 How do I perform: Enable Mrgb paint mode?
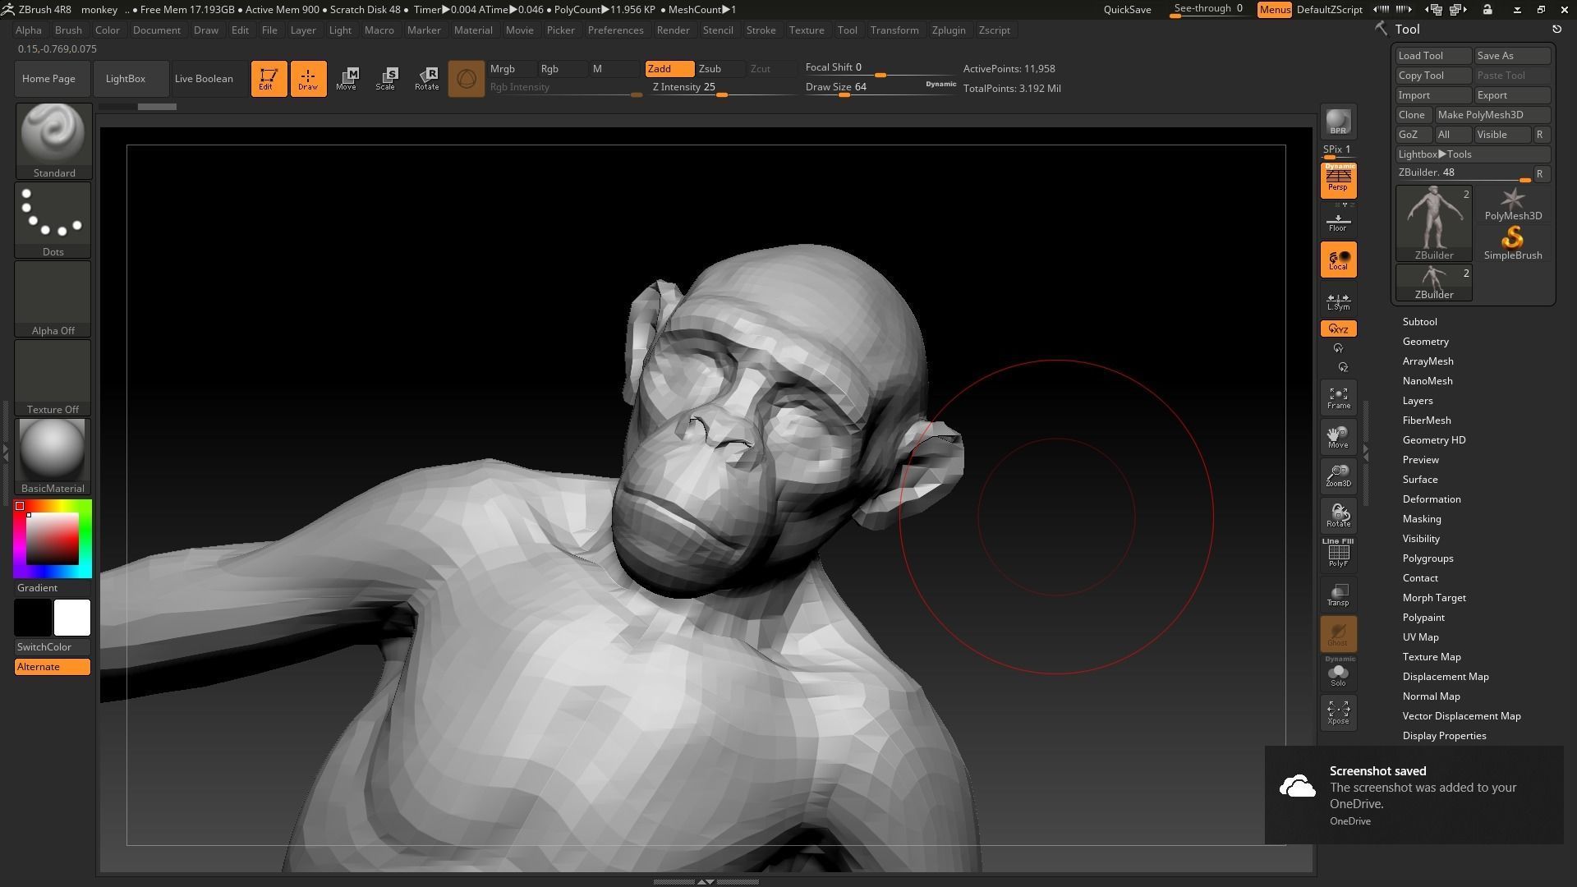[x=512, y=69]
